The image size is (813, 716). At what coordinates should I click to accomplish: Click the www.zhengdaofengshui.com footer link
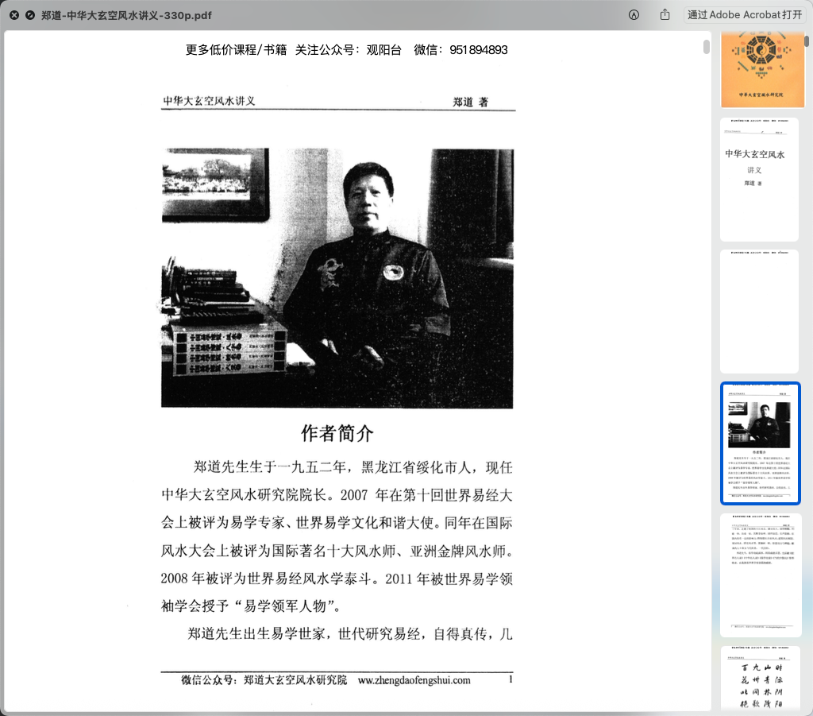pyautogui.click(x=414, y=680)
